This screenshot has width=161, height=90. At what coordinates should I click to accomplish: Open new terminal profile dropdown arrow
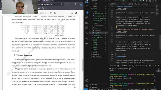click(145, 65)
